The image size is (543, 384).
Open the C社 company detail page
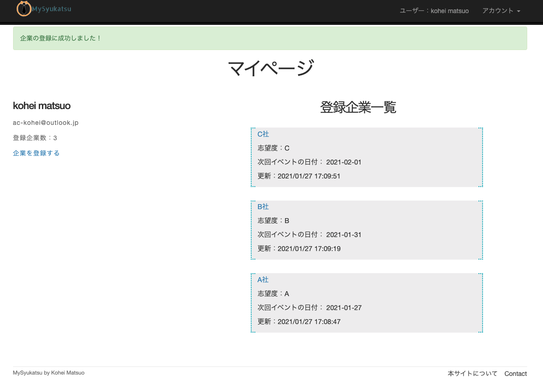point(263,134)
